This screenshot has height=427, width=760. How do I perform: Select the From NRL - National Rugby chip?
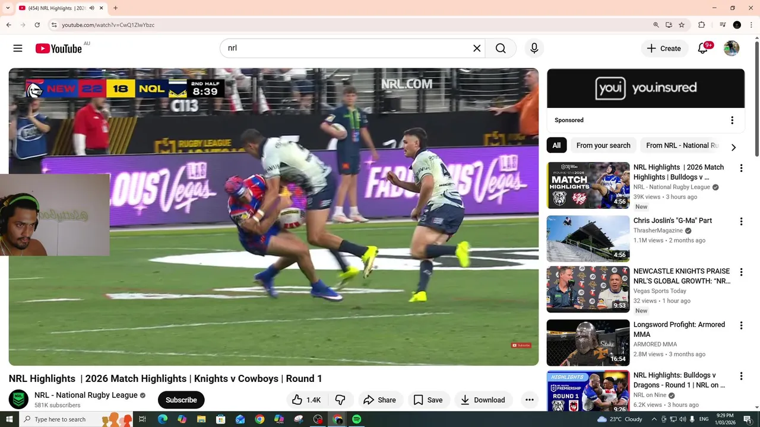[682, 145]
